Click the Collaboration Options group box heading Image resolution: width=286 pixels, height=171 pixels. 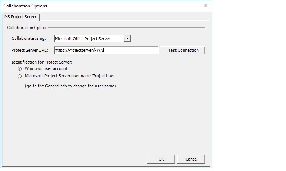tap(27, 28)
